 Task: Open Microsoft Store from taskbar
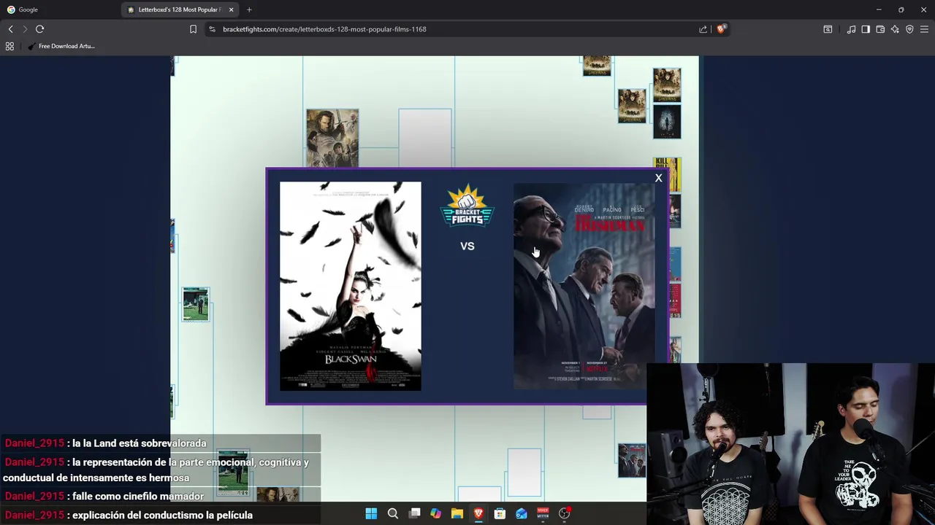coord(500,514)
